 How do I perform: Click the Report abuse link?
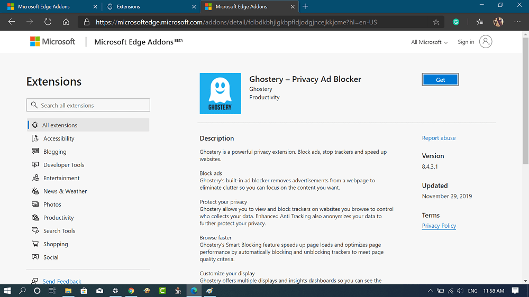coord(439,138)
